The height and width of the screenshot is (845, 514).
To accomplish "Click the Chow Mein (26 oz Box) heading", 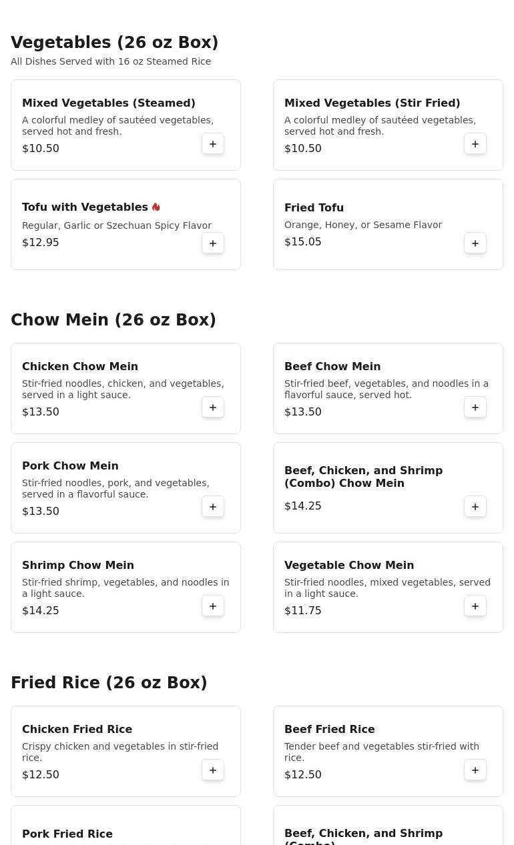I will [113, 320].
